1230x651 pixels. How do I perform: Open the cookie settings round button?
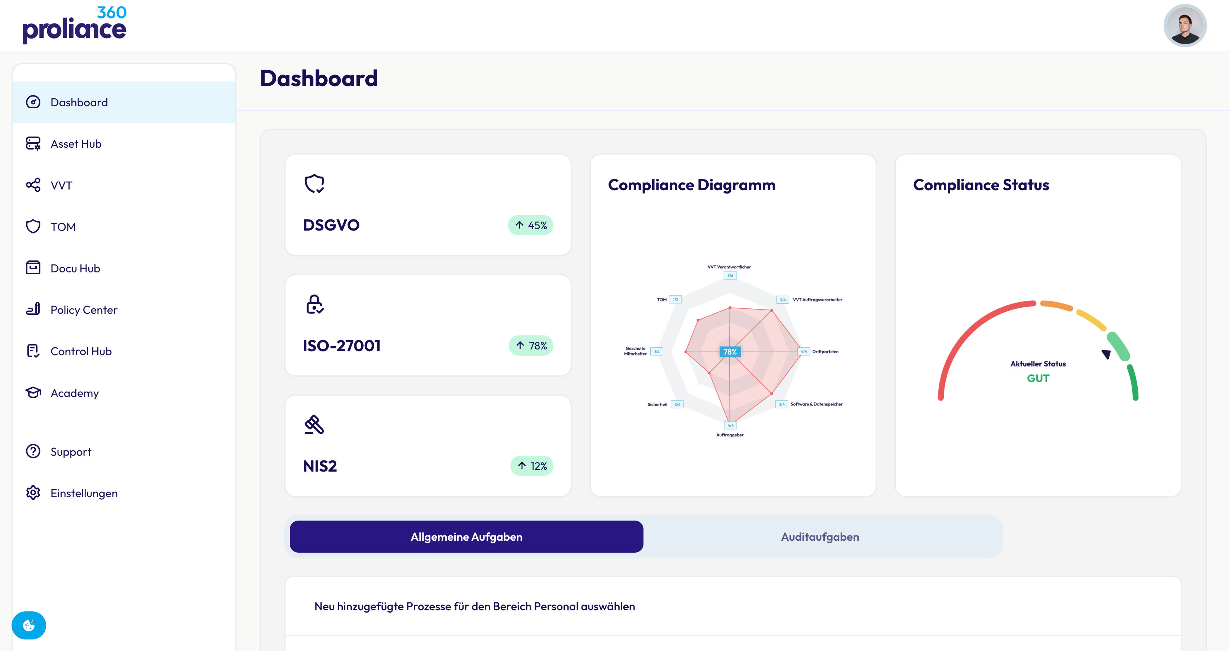[28, 625]
